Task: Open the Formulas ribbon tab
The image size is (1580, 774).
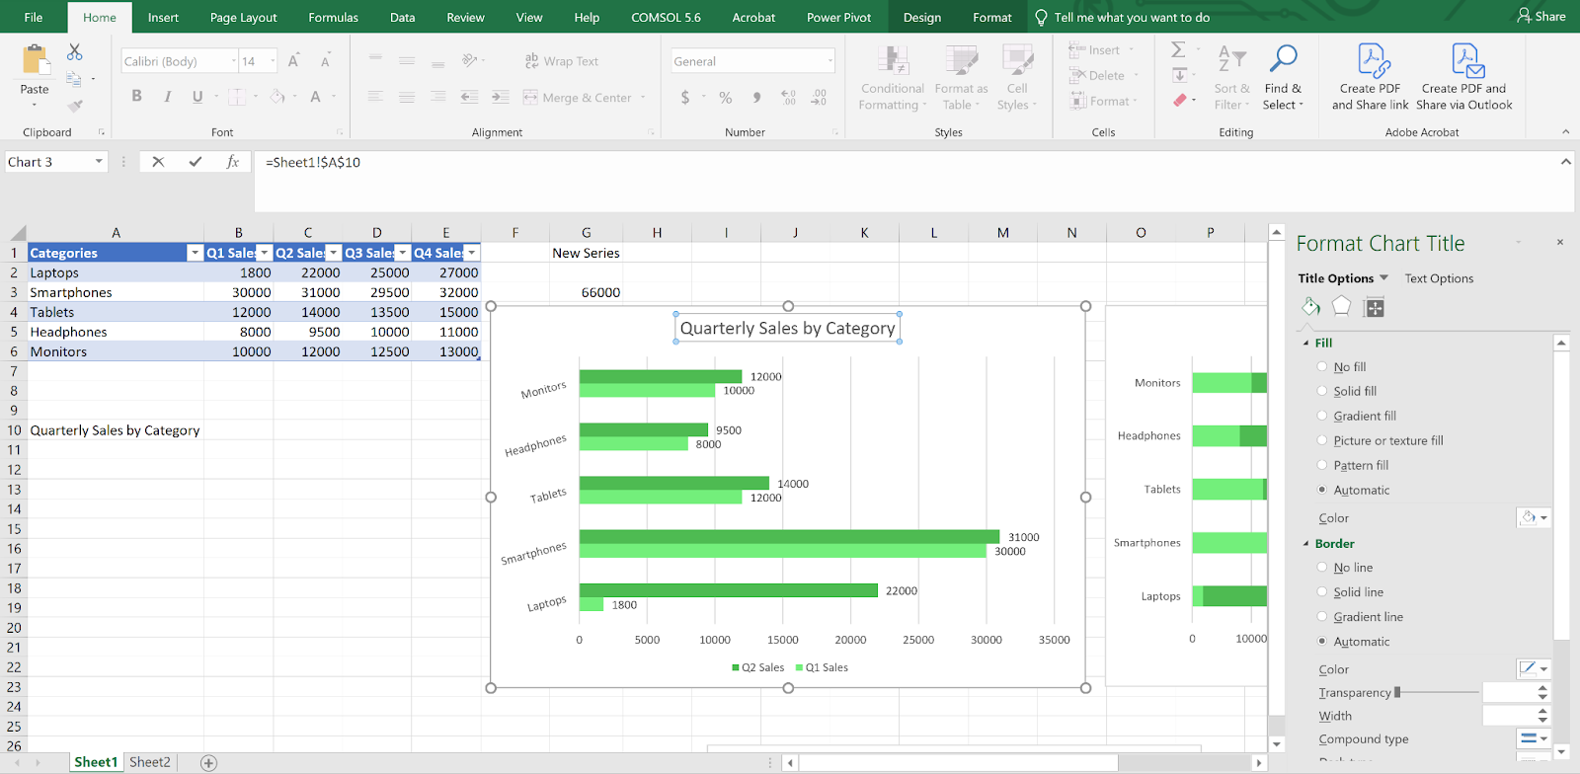Action: 333,17
